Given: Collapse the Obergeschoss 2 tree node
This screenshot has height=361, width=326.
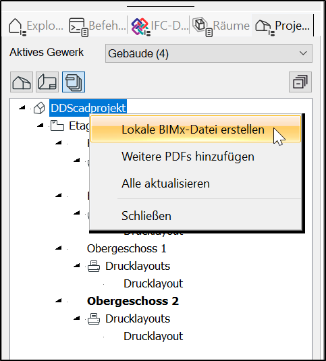Looking at the screenshot, I should (59, 300).
